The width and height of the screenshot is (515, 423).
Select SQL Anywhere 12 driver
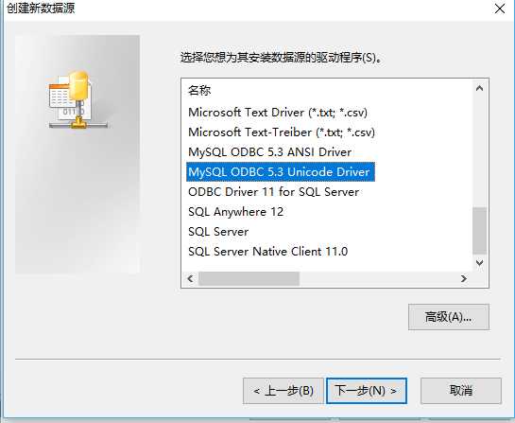pyautogui.click(x=236, y=212)
